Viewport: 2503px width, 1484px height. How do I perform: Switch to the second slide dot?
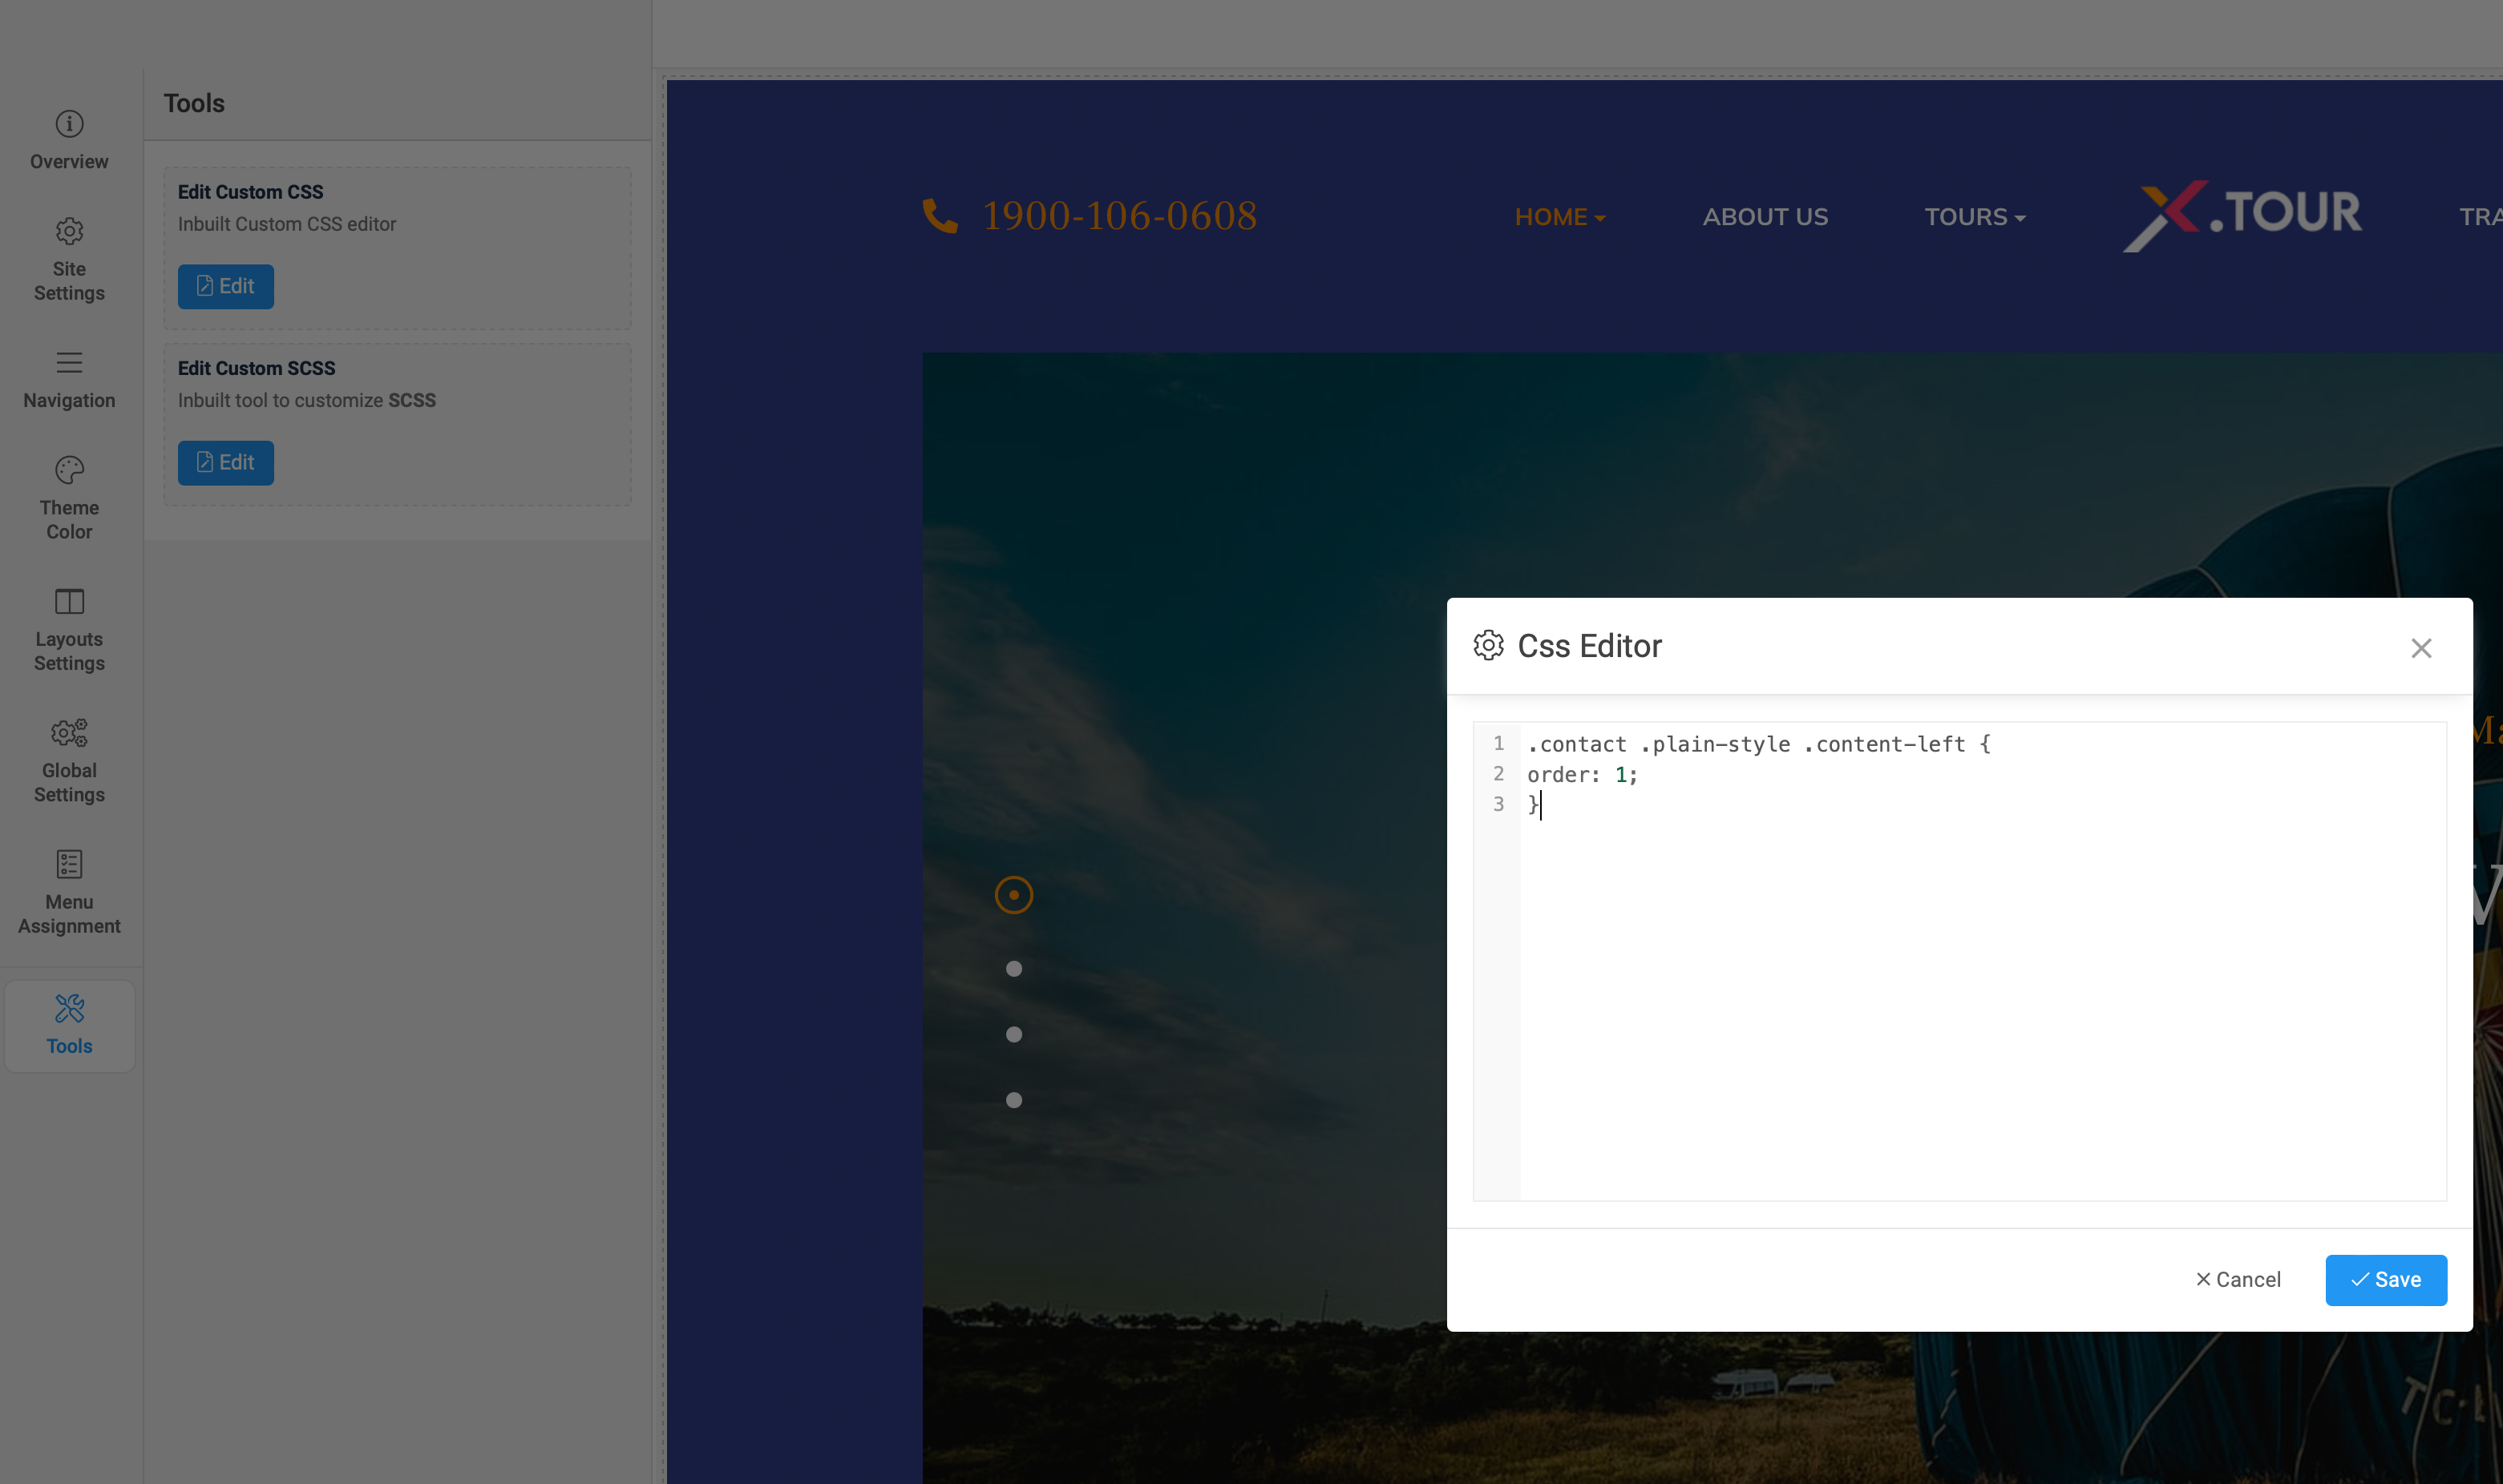click(x=1013, y=969)
